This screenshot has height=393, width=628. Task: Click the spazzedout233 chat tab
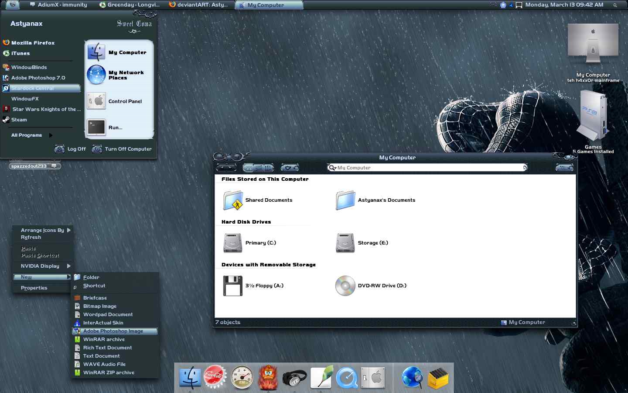pos(34,166)
